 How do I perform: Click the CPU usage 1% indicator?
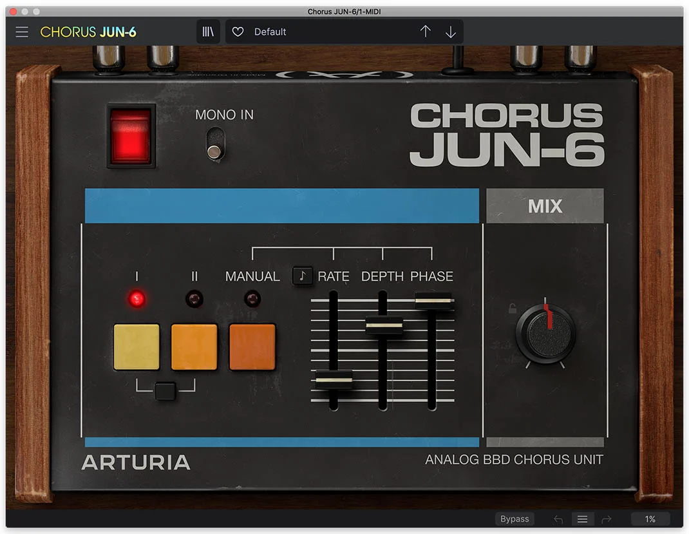point(650,519)
